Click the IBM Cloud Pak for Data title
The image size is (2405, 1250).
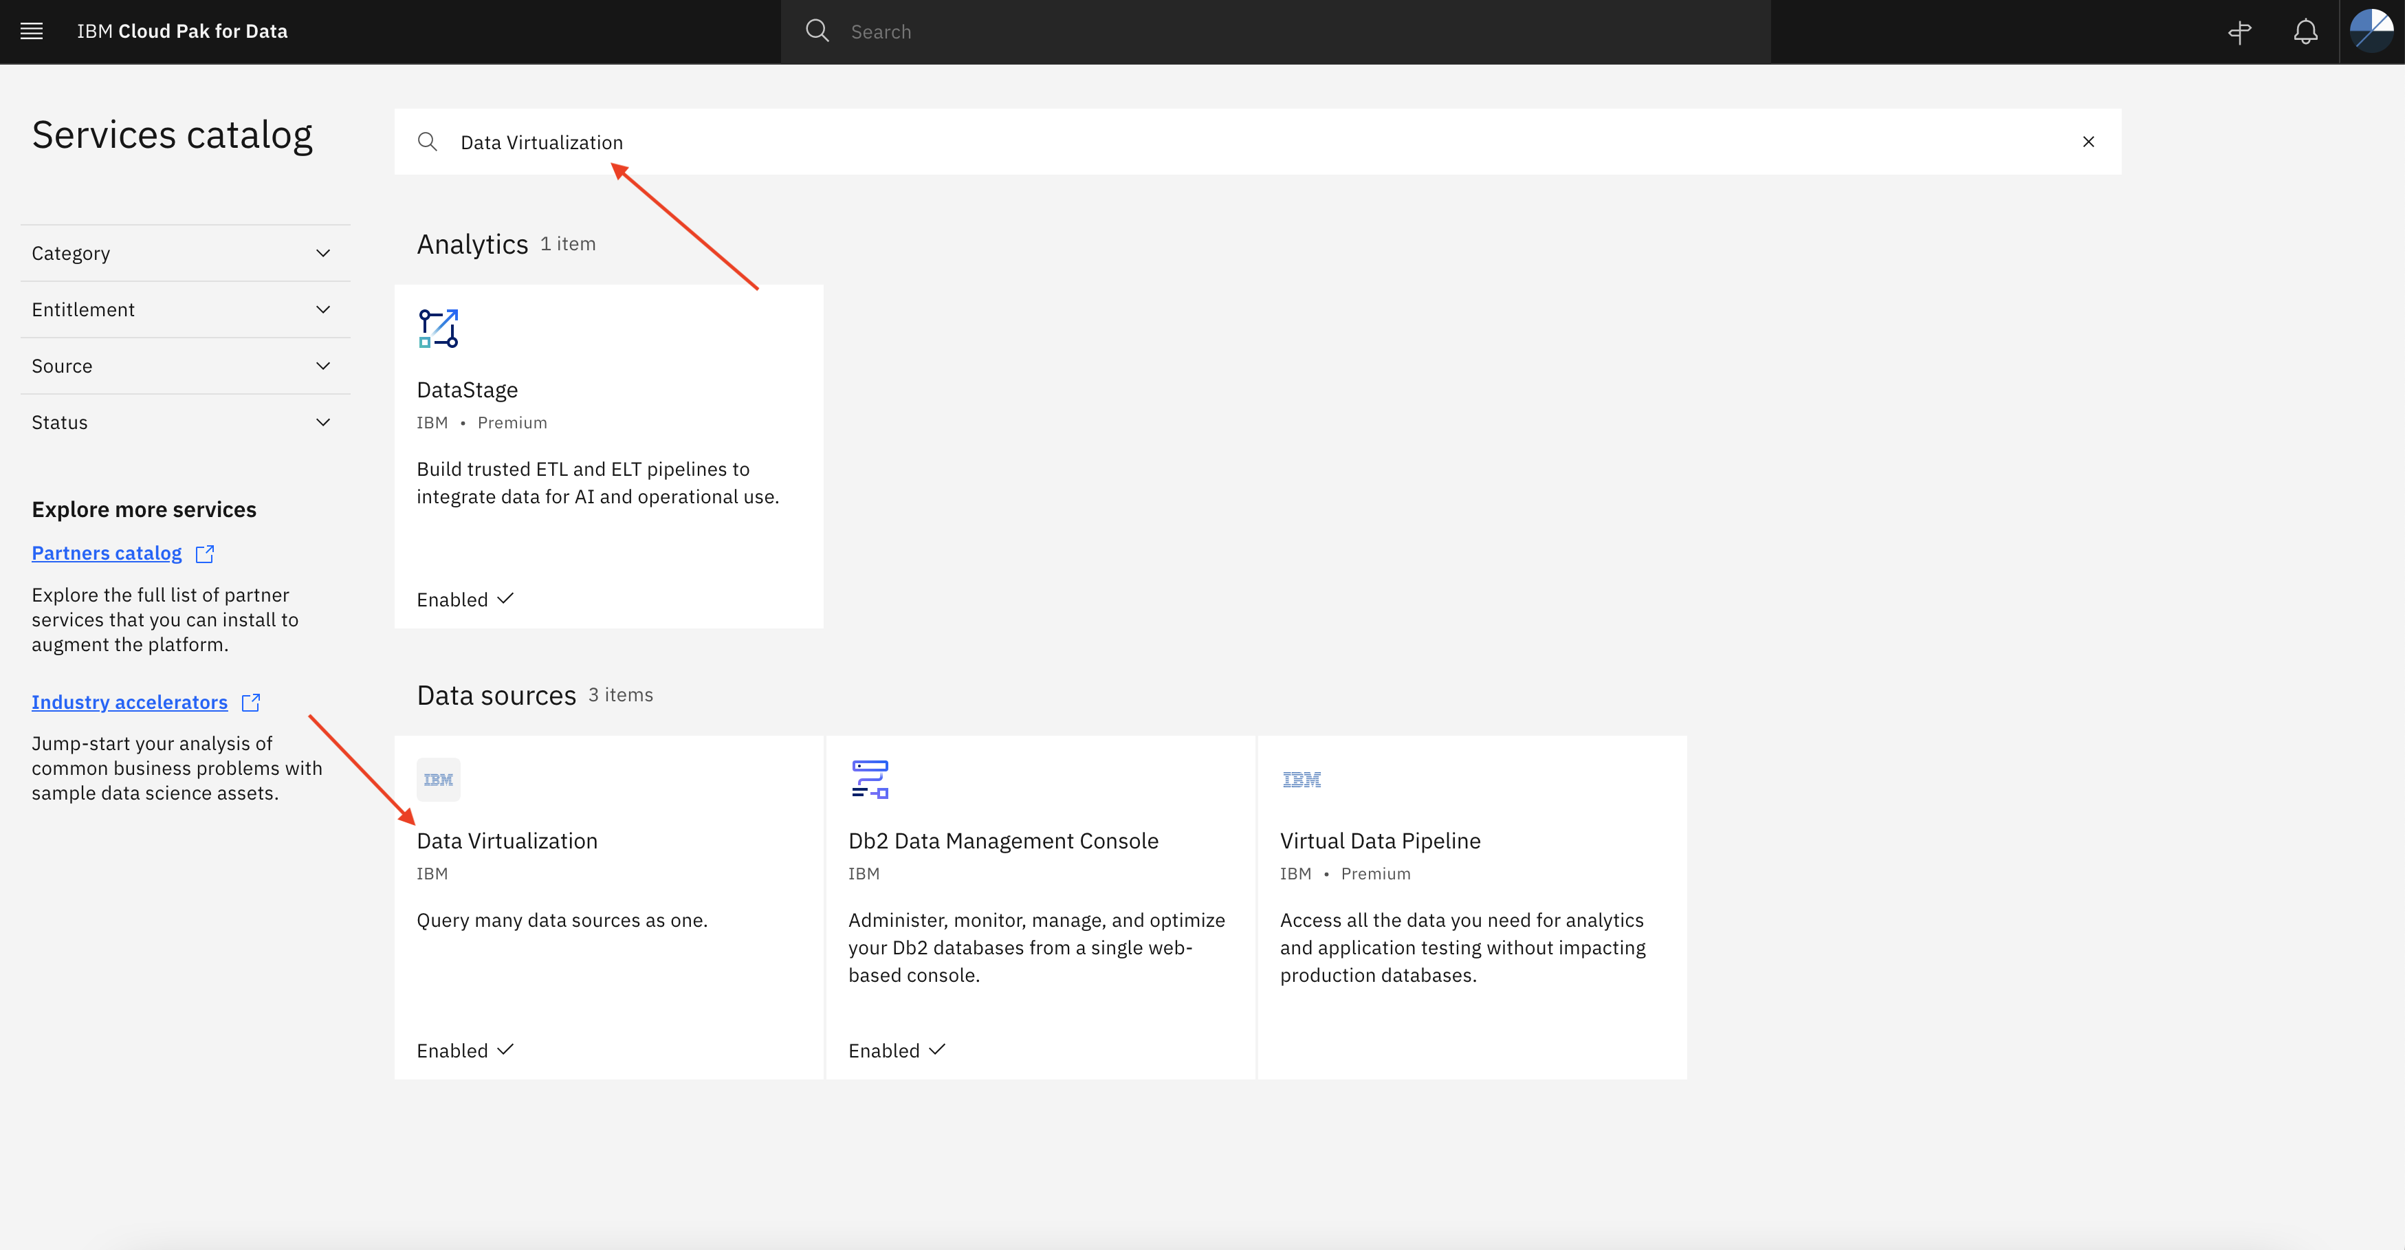click(182, 31)
